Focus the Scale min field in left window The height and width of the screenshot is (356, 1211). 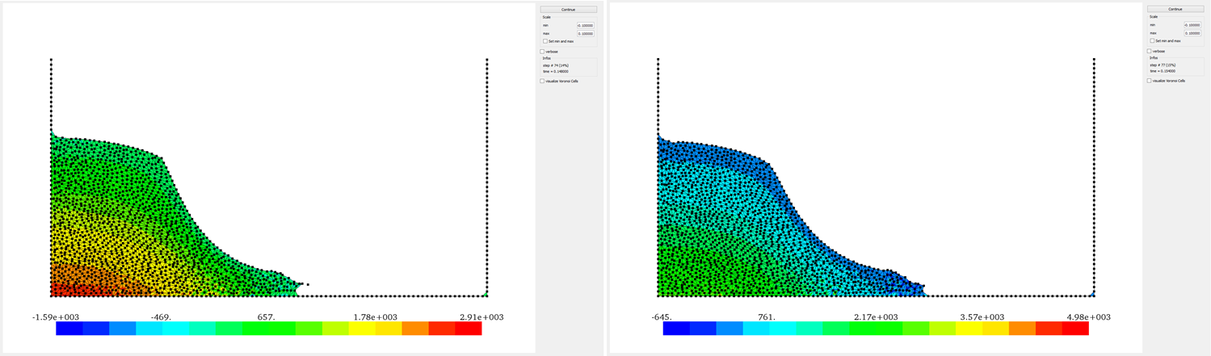(x=585, y=26)
